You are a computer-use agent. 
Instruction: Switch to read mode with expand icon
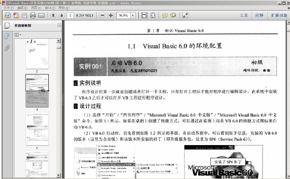click(x=185, y=15)
